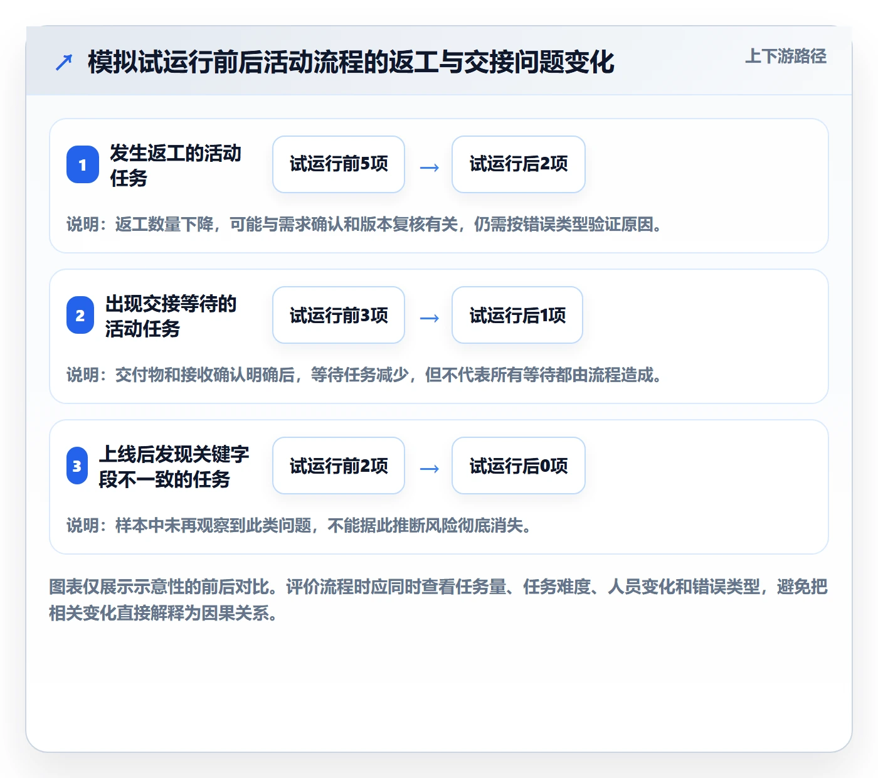The height and width of the screenshot is (778, 878).
Task: Click the 试运行后0项 box
Action: point(519,466)
